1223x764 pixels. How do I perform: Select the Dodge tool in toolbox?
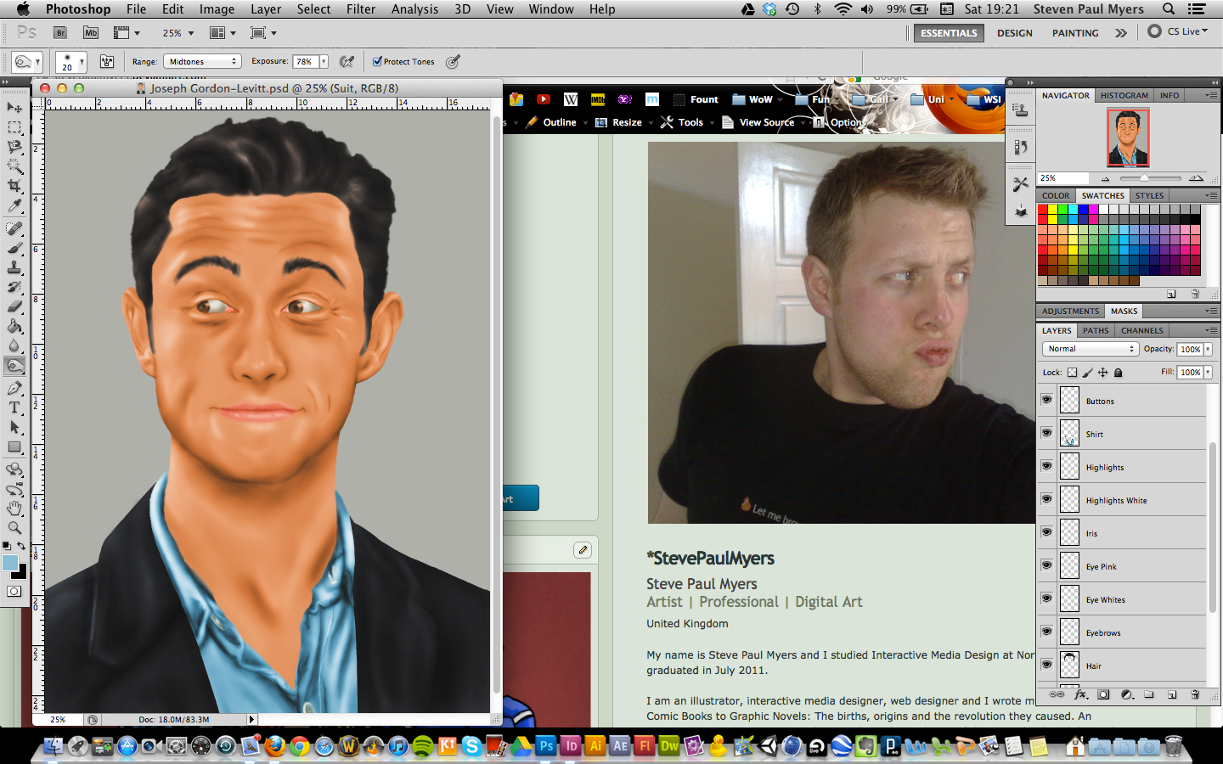click(x=14, y=366)
